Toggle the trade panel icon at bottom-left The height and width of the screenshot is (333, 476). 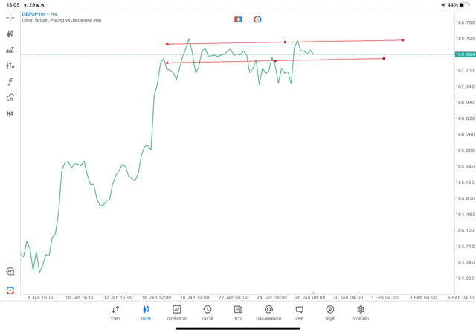point(10,290)
